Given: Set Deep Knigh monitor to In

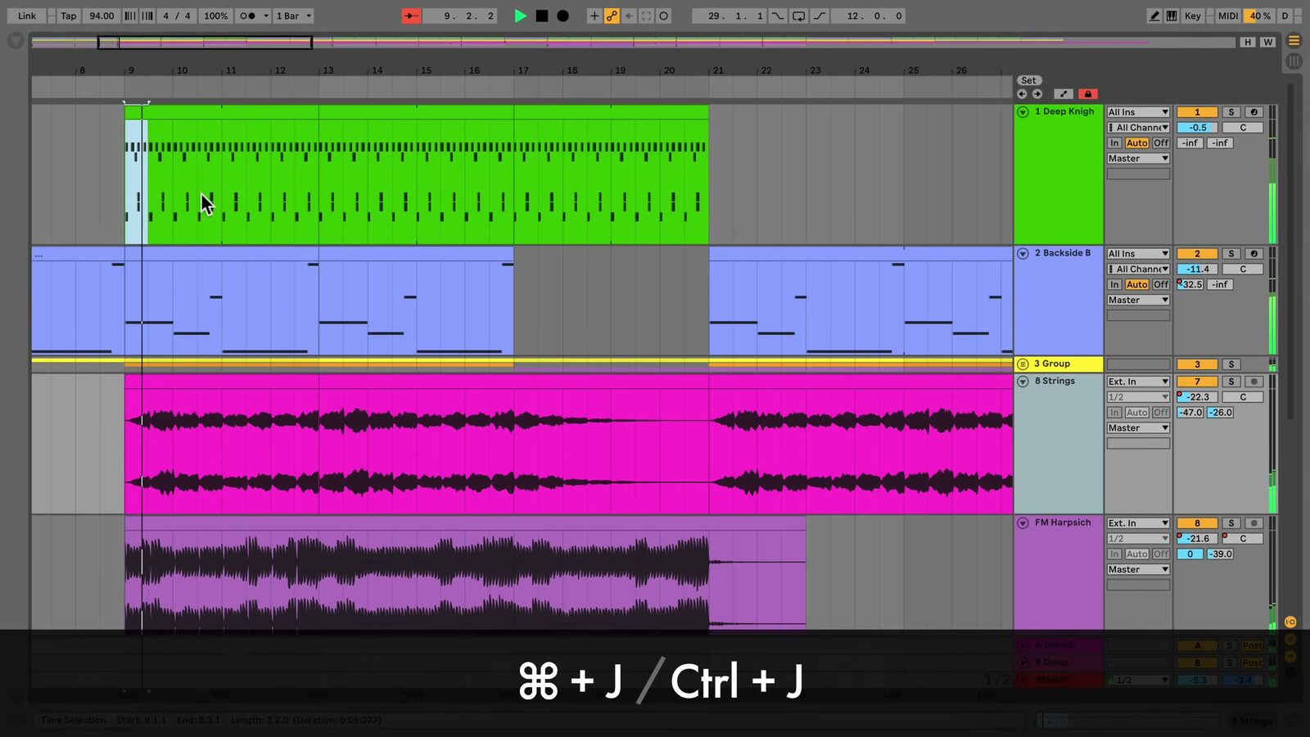Looking at the screenshot, I should point(1114,143).
